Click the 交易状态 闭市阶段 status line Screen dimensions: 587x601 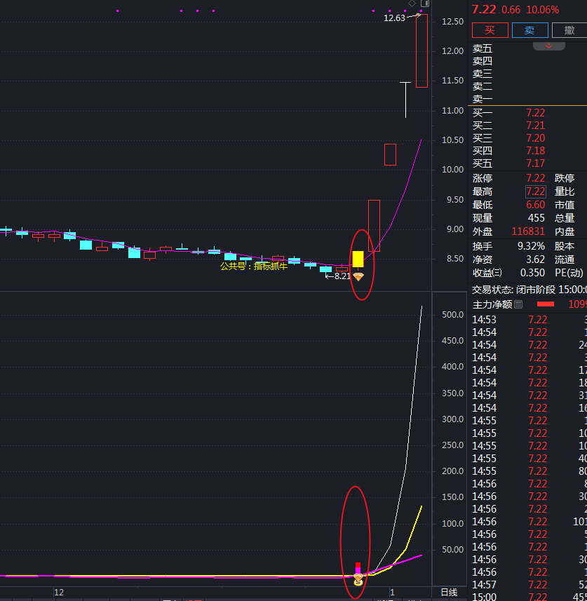pos(529,290)
